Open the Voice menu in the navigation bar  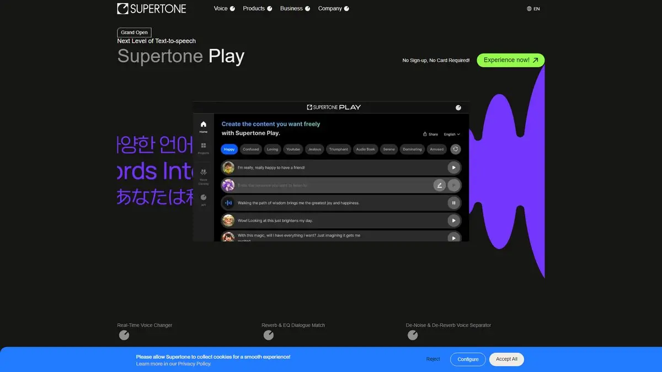224,8
